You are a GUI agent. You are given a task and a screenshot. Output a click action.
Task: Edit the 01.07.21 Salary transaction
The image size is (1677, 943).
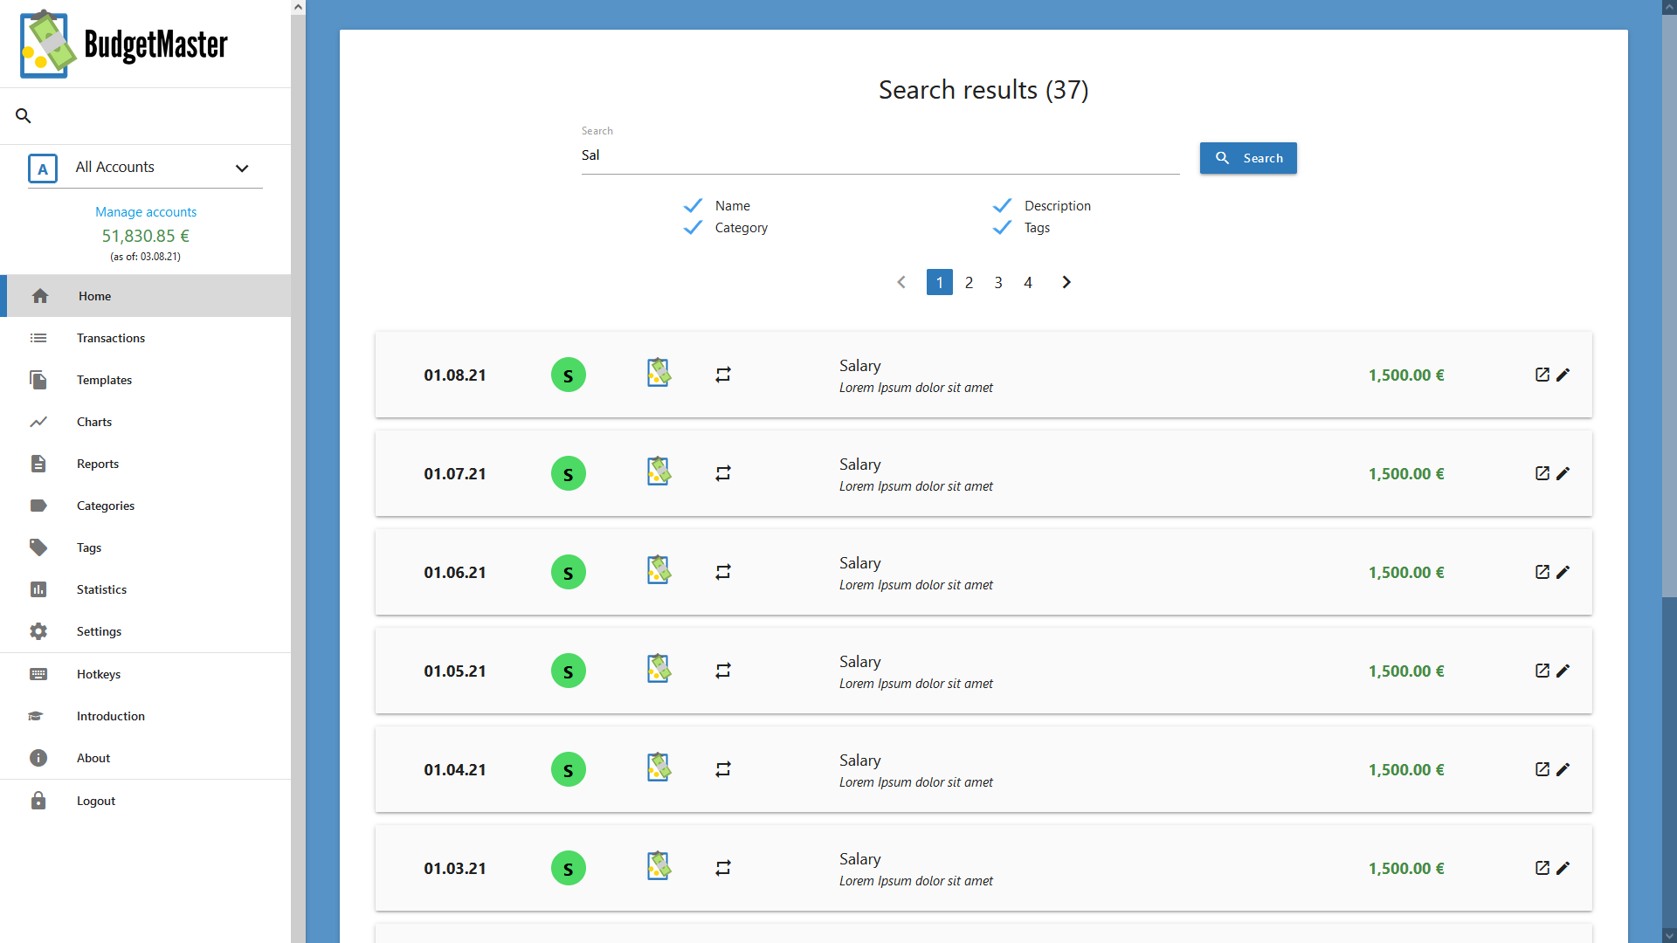(1563, 473)
